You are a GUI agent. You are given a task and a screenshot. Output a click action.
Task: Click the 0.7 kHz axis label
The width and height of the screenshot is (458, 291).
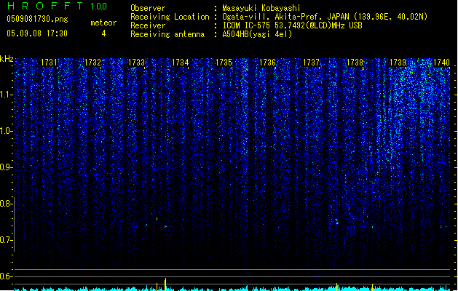(x=6, y=240)
